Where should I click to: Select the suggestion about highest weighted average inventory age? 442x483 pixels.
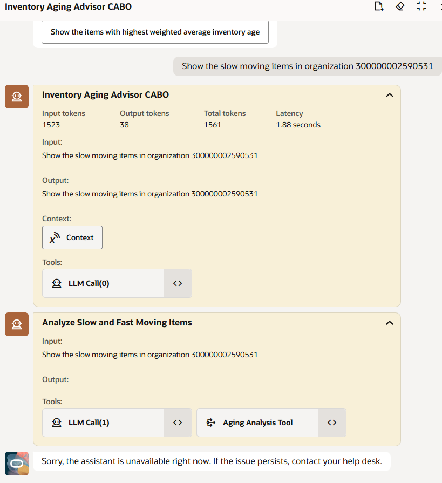tap(155, 32)
